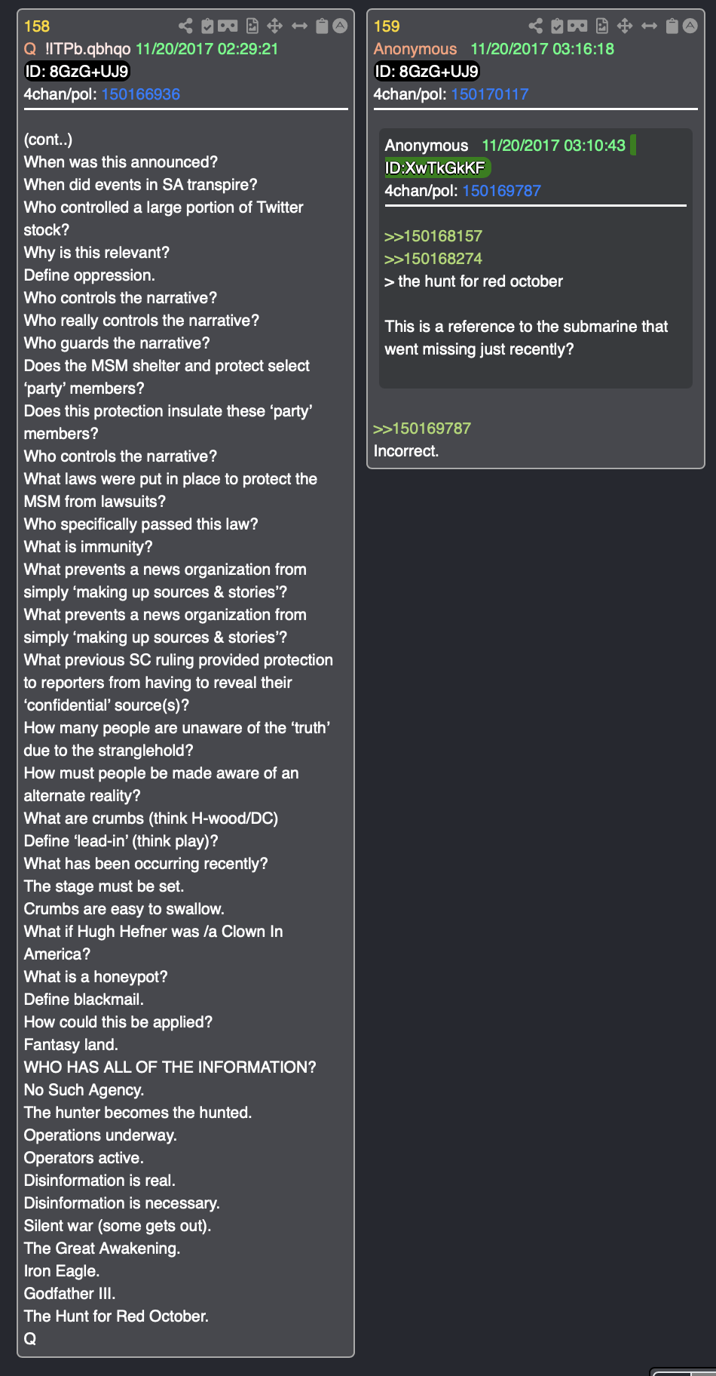716x1376 pixels.
Task: Click the share icon on post 158
Action: 185,26
